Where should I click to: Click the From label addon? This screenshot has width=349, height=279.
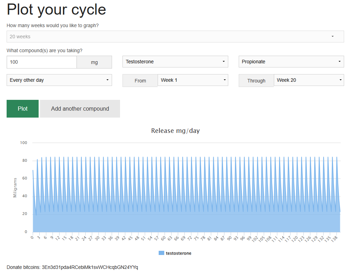pyautogui.click(x=140, y=81)
